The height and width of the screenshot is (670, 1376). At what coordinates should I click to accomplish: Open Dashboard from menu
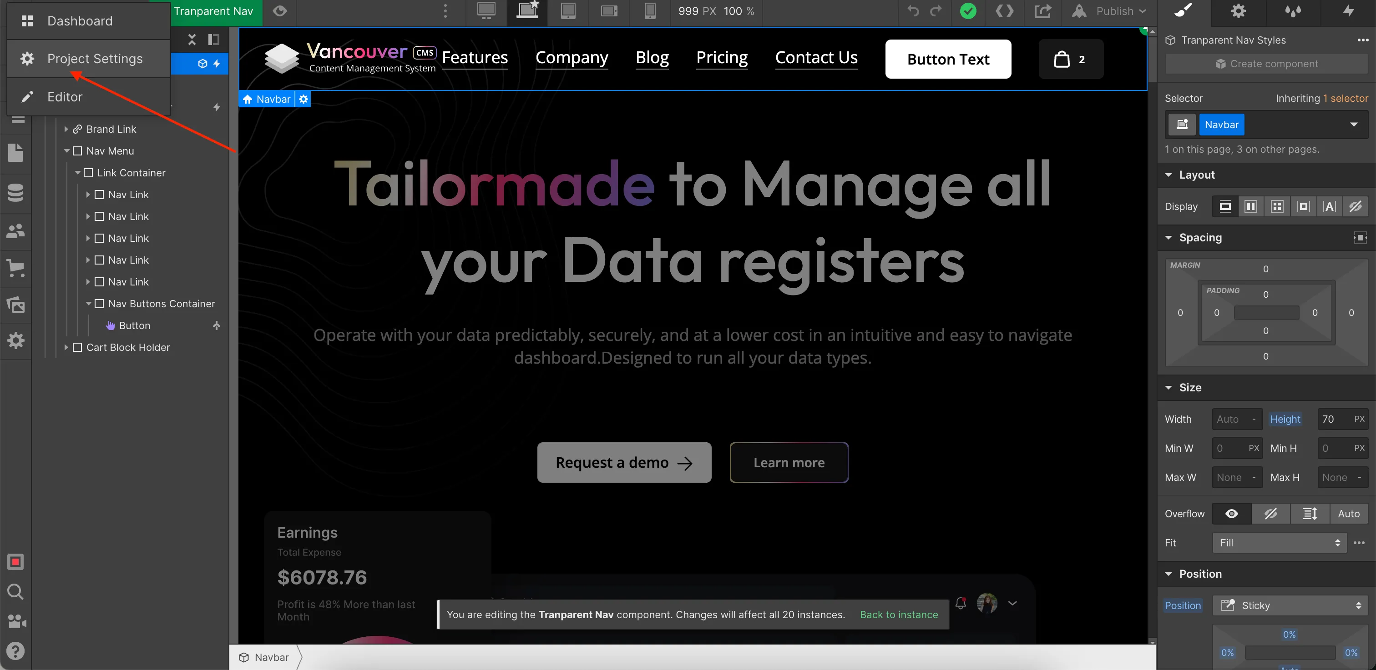pos(80,21)
